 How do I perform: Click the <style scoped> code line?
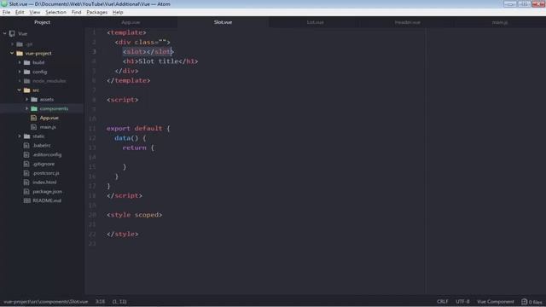coord(135,215)
